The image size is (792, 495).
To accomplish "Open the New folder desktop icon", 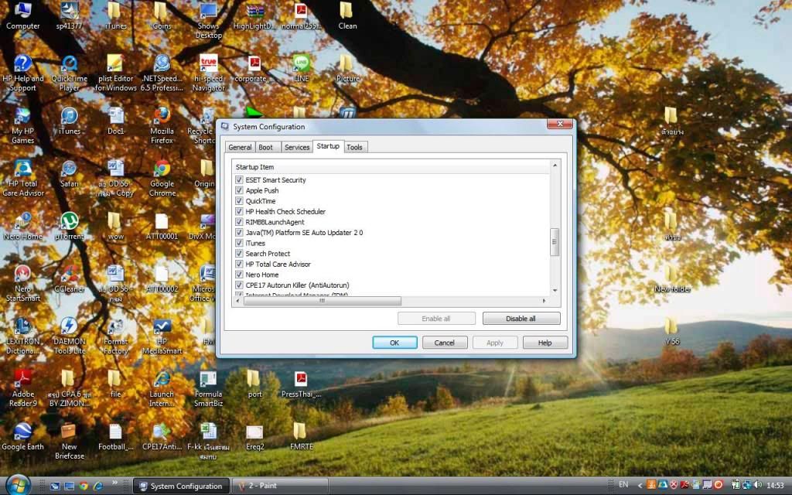I will [672, 278].
